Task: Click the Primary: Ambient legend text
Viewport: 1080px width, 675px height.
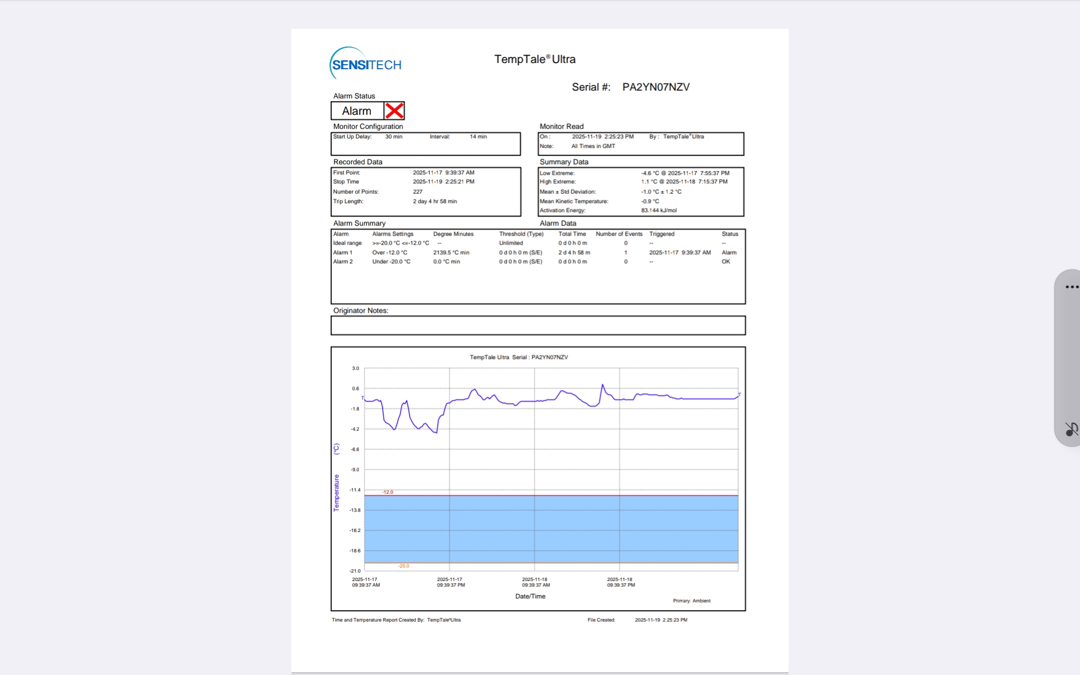Action: point(691,601)
